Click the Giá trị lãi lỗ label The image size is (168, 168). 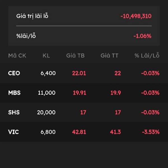coord(32,16)
